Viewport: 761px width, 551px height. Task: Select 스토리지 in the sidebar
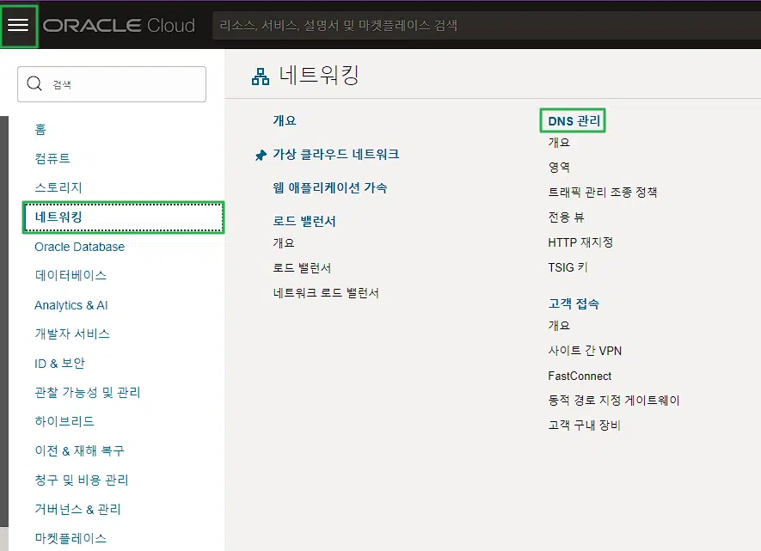coord(58,187)
